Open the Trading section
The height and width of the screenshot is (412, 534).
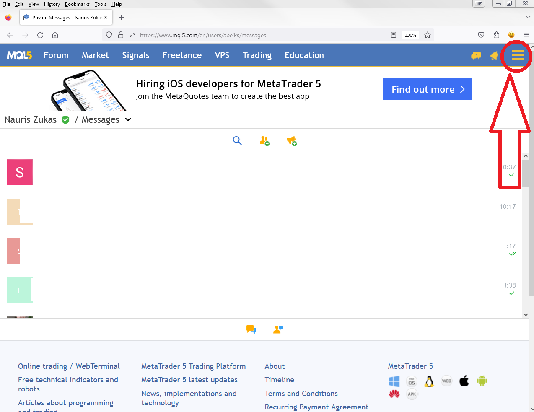[257, 55]
